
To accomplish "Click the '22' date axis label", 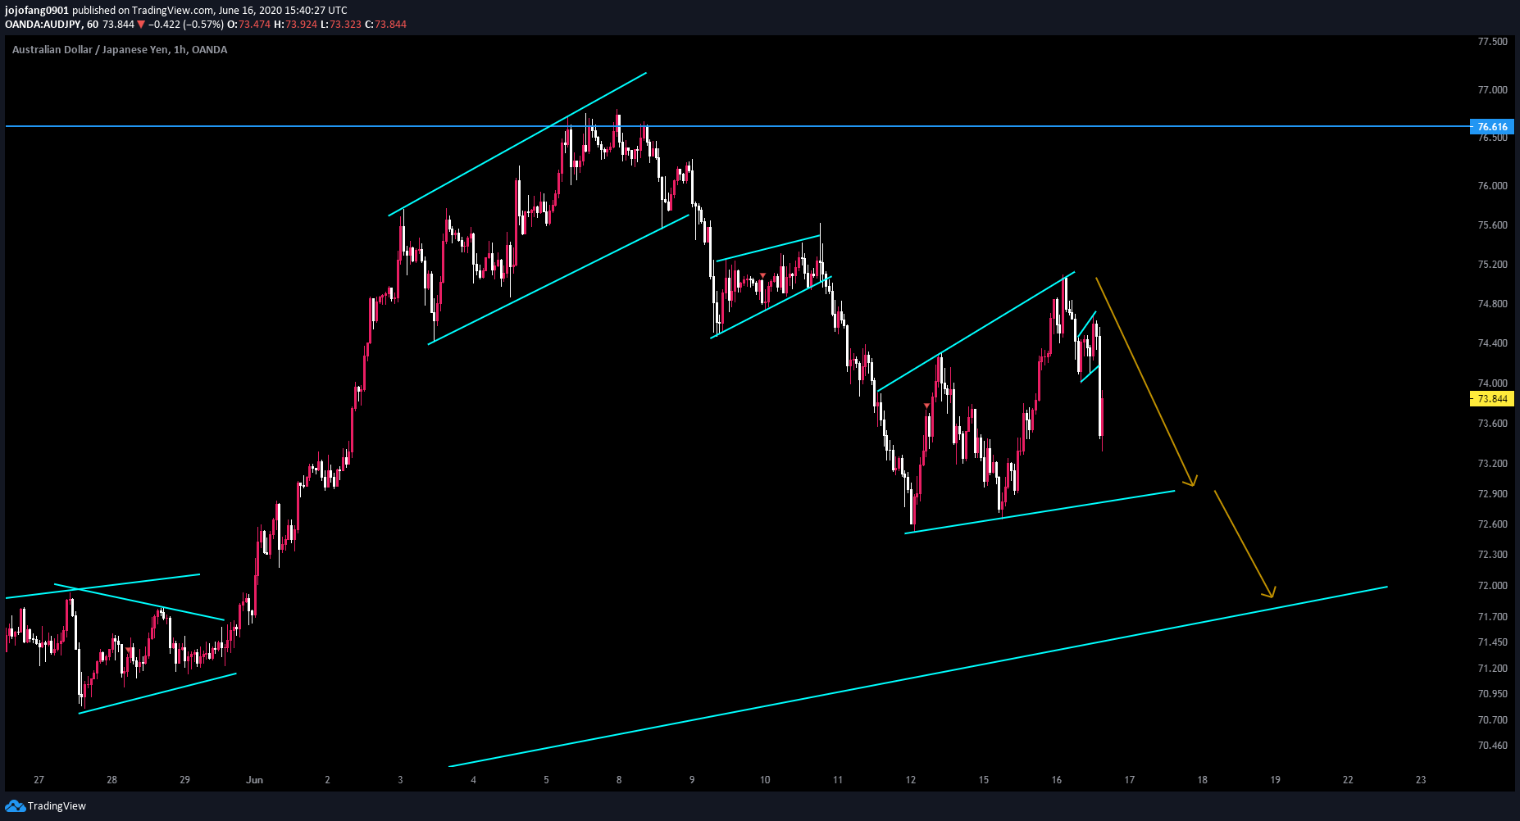I will pyautogui.click(x=1349, y=780).
